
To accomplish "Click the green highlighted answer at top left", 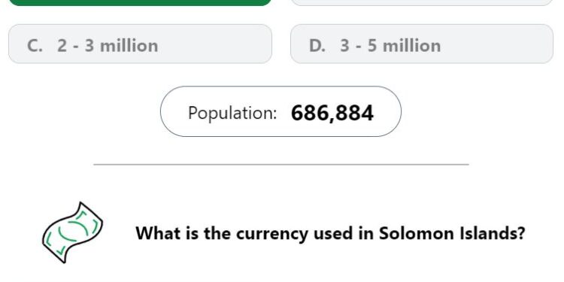I will click(140, 3).
